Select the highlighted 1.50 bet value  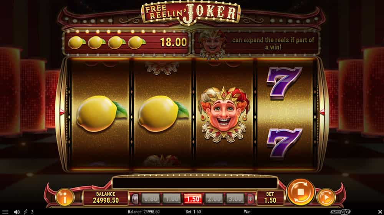193,199
